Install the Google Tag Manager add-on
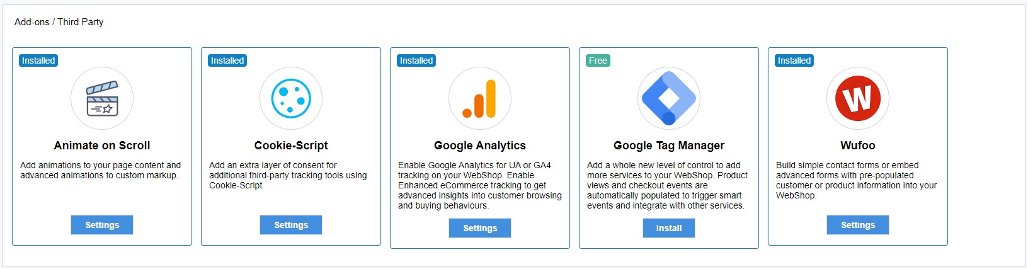This screenshot has width=1028, height=269. 669,228
